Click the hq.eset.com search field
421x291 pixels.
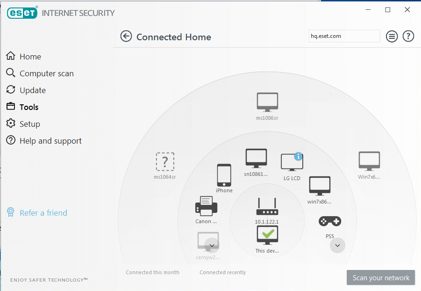pos(344,36)
